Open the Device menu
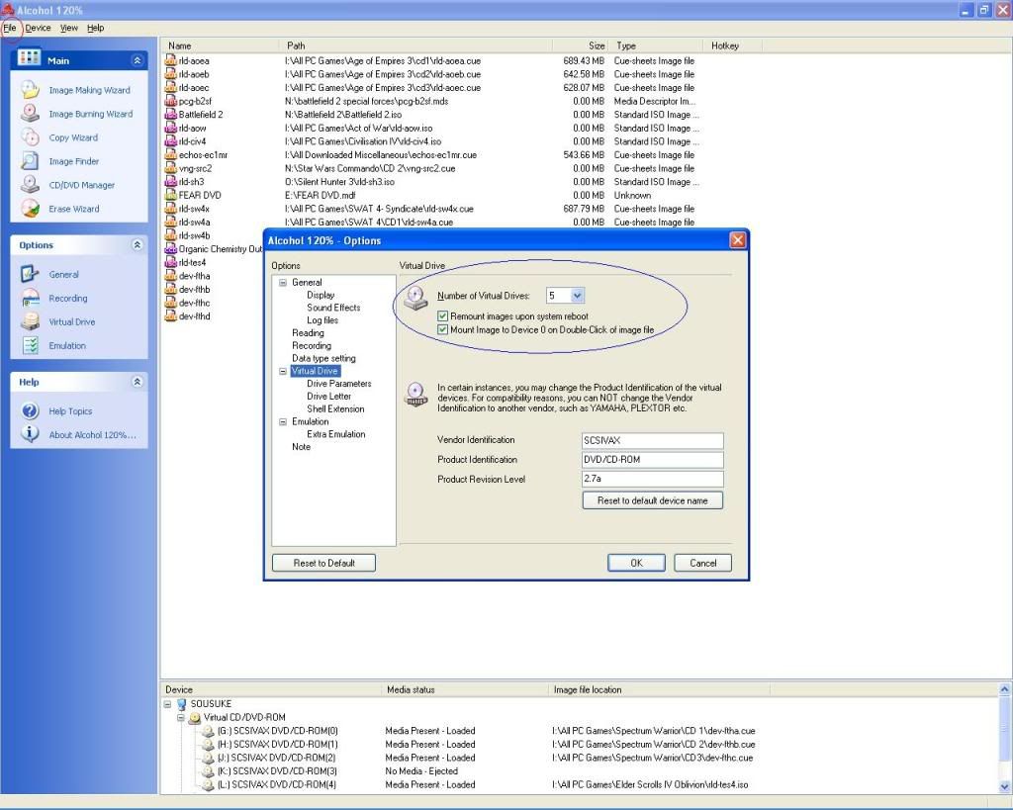Viewport: 1013px width, 810px height. [39, 28]
